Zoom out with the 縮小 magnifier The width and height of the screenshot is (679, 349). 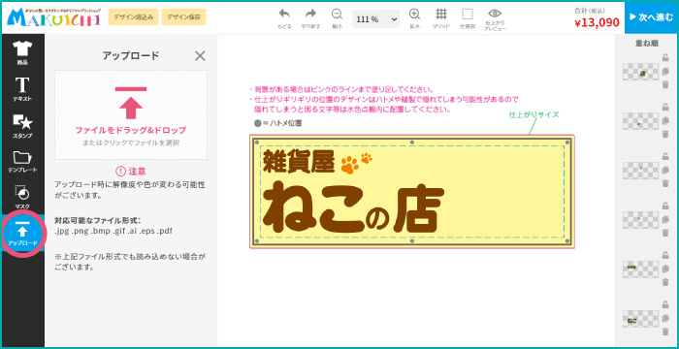(x=337, y=19)
